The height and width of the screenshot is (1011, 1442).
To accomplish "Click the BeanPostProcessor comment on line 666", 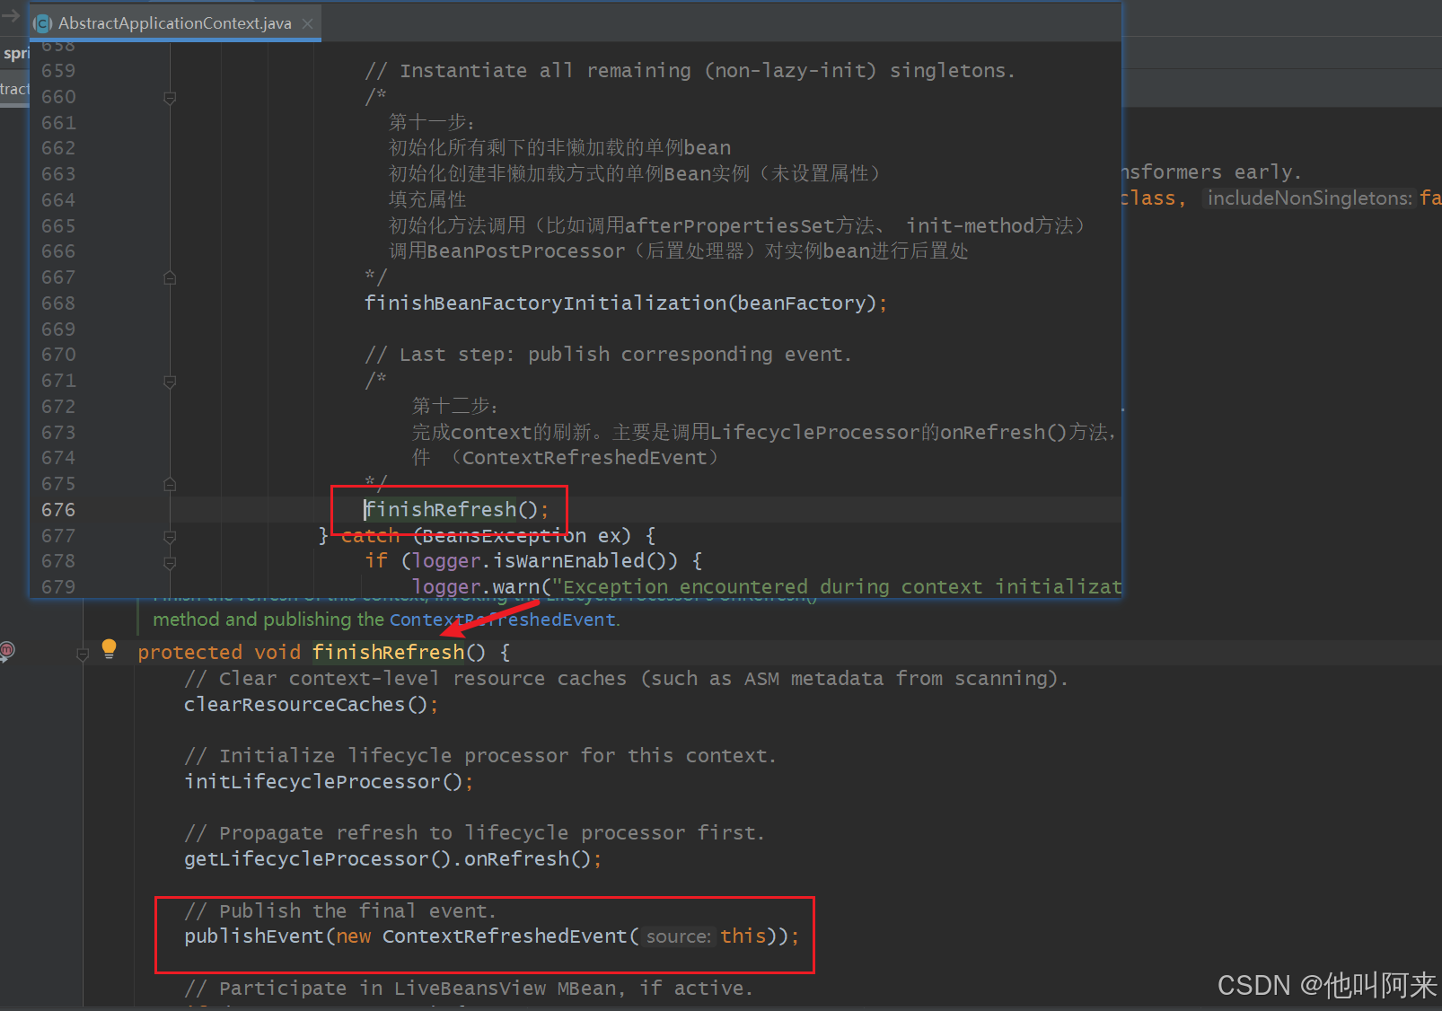I will tap(679, 251).
